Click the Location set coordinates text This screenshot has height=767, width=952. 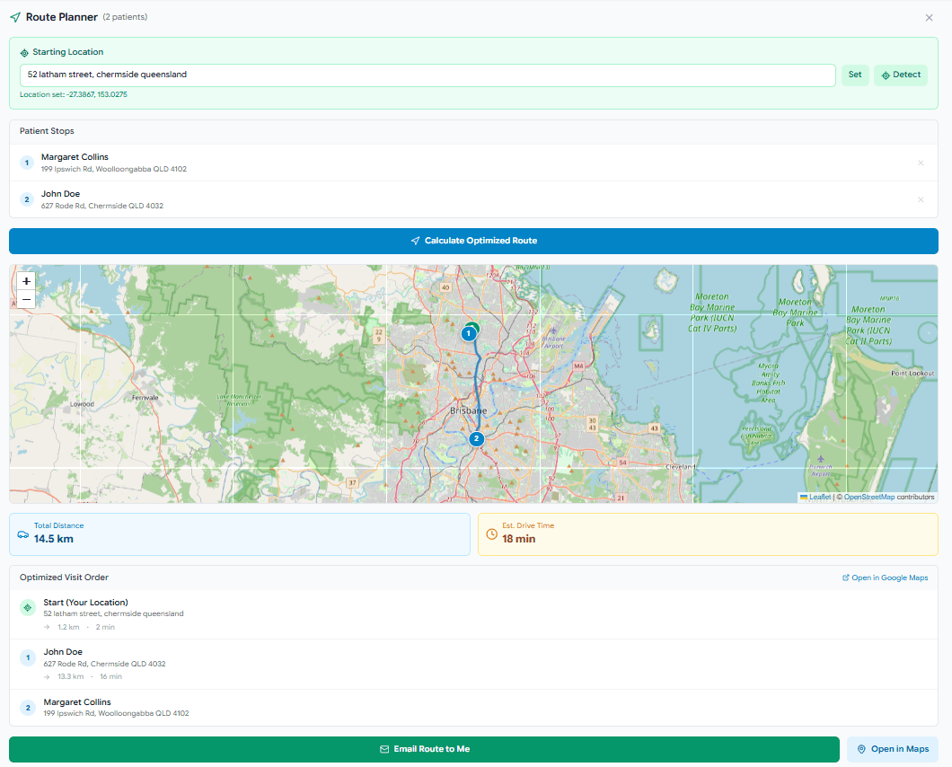click(74, 94)
